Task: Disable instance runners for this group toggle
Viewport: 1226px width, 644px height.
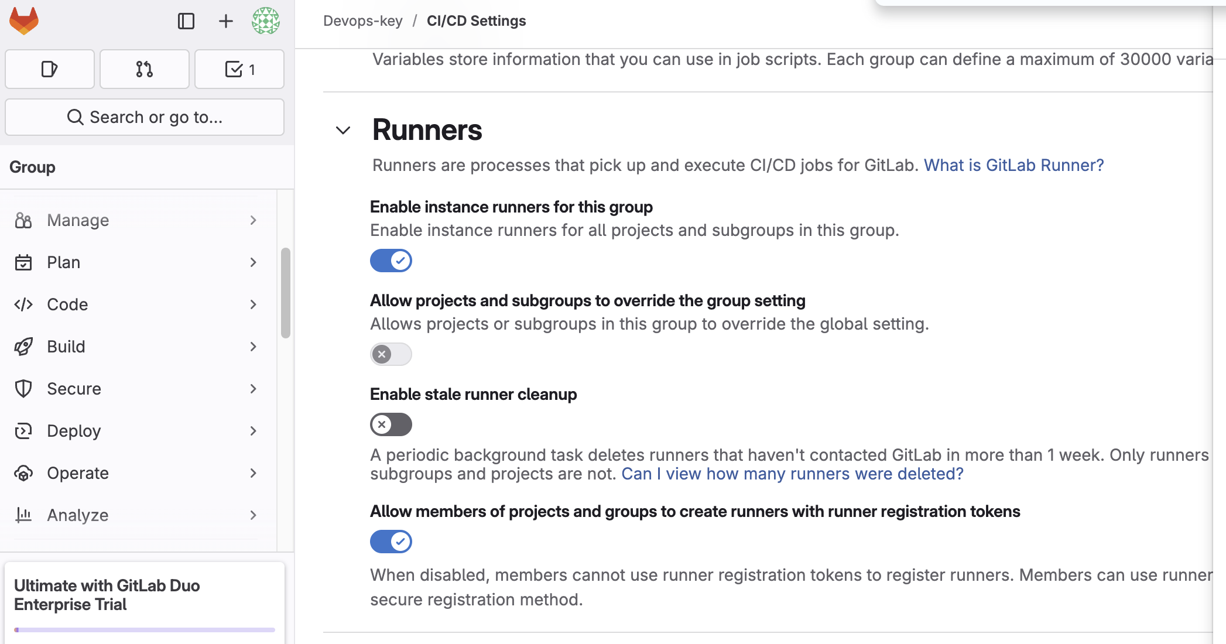Action: click(391, 261)
